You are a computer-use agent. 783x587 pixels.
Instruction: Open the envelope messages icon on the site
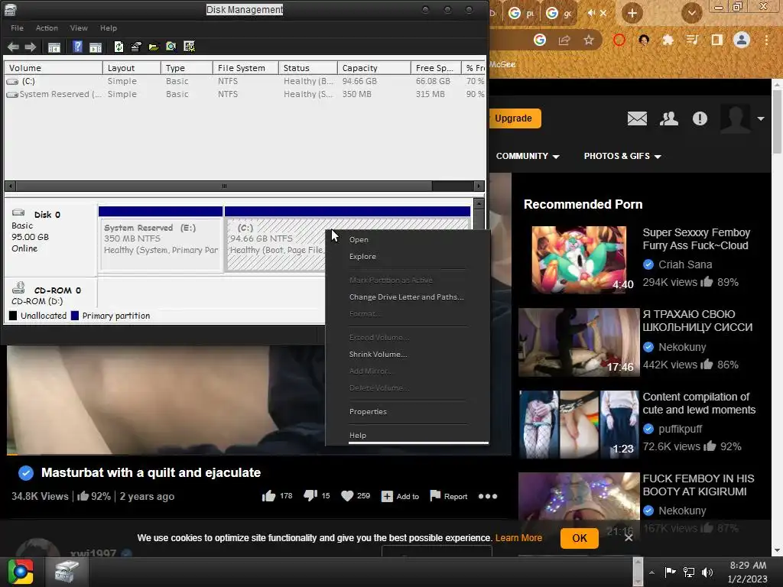(637, 118)
